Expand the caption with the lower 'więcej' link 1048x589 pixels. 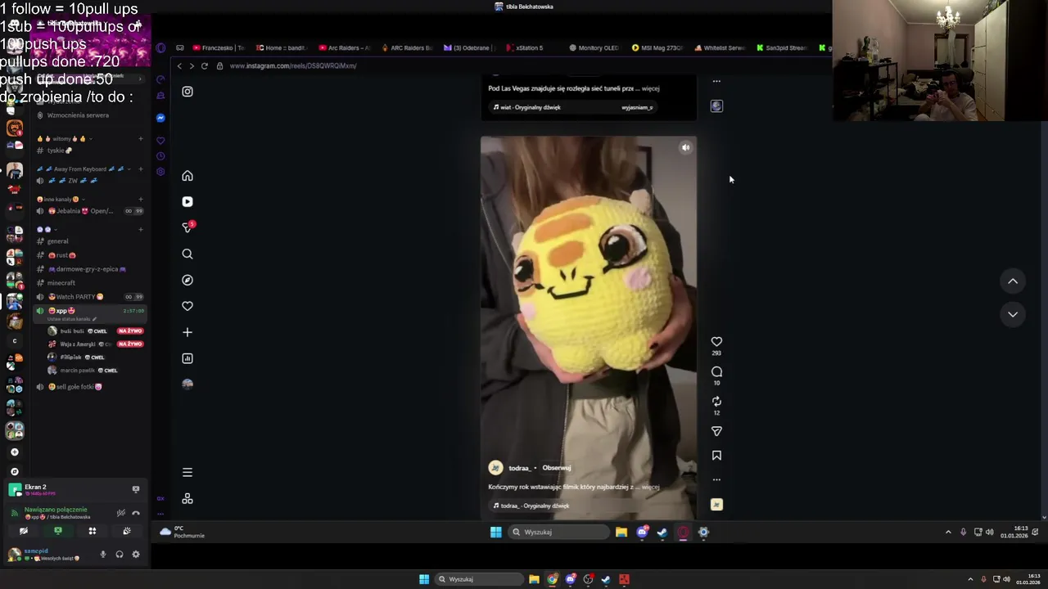pyautogui.click(x=650, y=487)
